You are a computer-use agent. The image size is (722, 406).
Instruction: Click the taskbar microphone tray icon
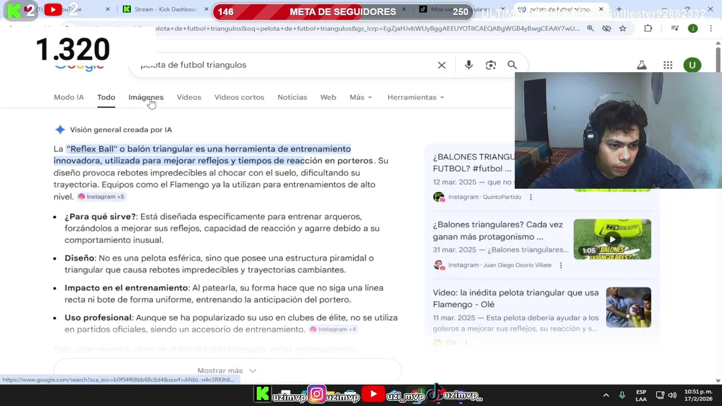point(622,395)
